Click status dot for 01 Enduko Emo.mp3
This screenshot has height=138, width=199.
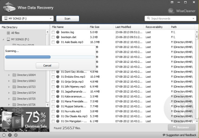click(x=58, y=77)
